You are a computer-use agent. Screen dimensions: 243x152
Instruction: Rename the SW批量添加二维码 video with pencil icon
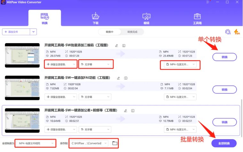[116, 45]
